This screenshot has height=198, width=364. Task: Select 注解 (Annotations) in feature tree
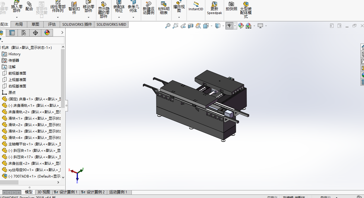(x=12, y=67)
